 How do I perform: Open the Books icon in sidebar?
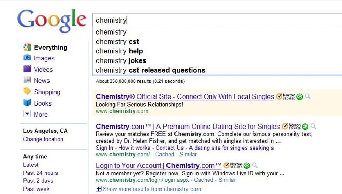27,102
